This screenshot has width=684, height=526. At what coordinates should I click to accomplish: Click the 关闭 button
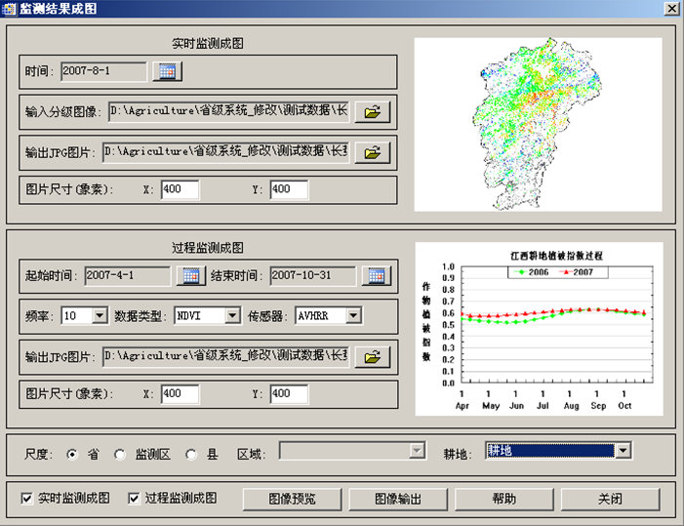tap(610, 499)
